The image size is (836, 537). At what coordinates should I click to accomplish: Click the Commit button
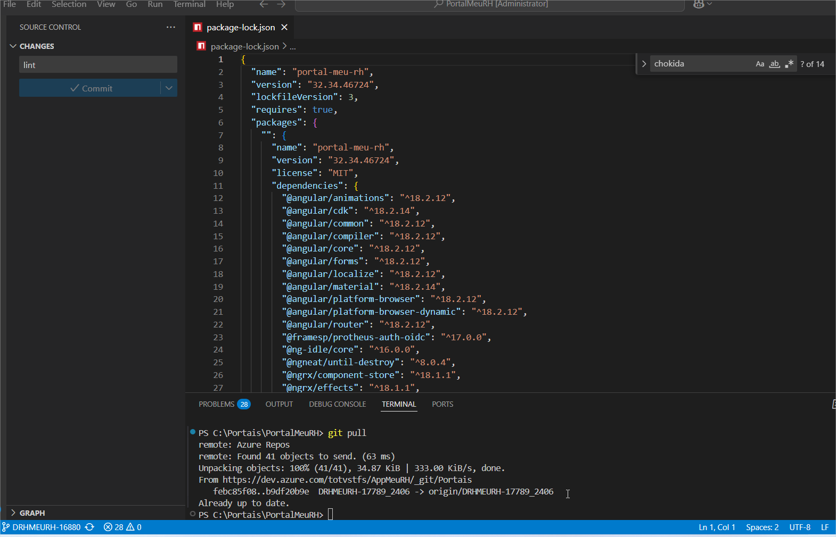[90, 88]
